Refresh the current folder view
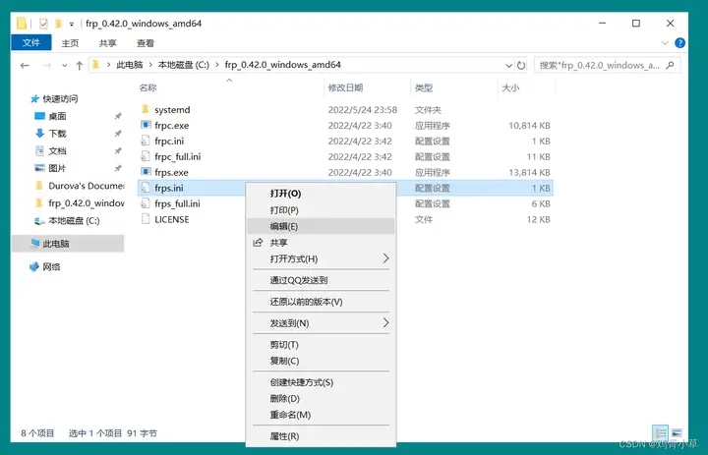The width and height of the screenshot is (708, 455). pyautogui.click(x=521, y=66)
